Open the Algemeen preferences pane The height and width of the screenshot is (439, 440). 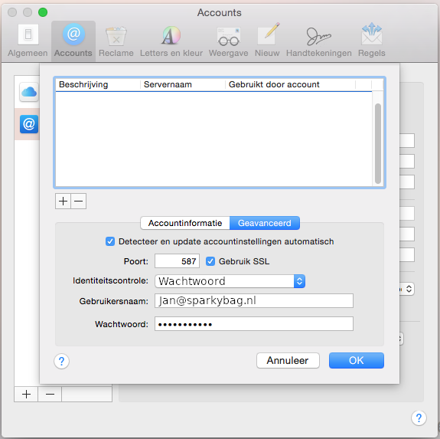click(x=28, y=41)
